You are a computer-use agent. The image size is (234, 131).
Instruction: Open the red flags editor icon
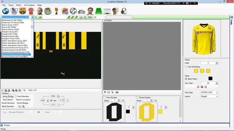point(65,11)
